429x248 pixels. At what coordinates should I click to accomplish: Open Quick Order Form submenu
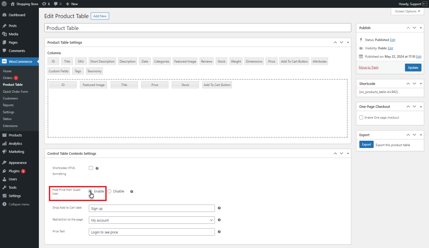(15, 92)
